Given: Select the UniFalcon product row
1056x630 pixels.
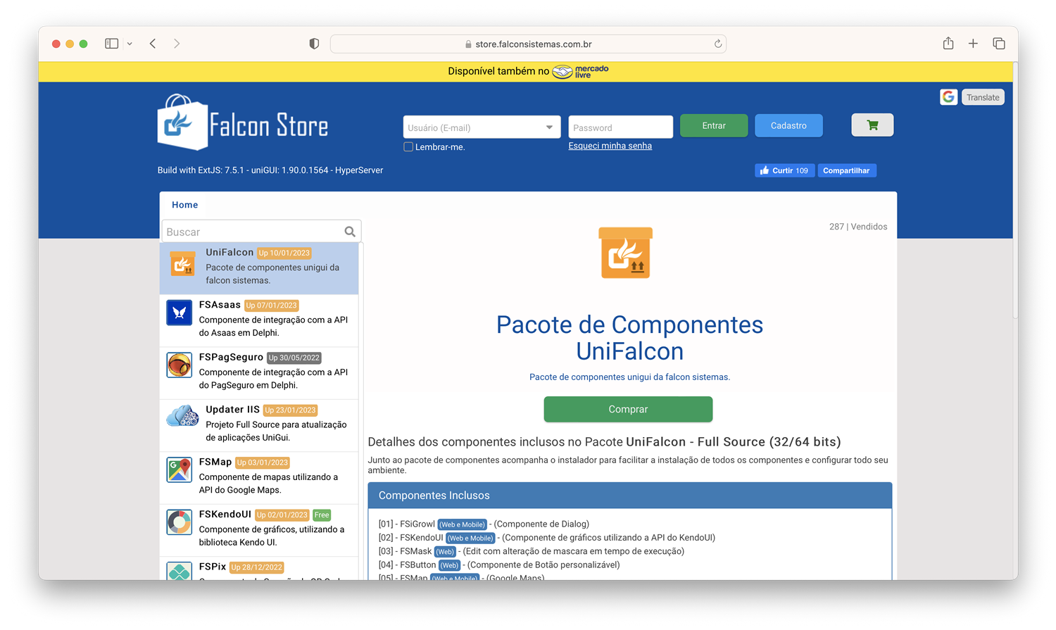Looking at the screenshot, I should point(259,268).
